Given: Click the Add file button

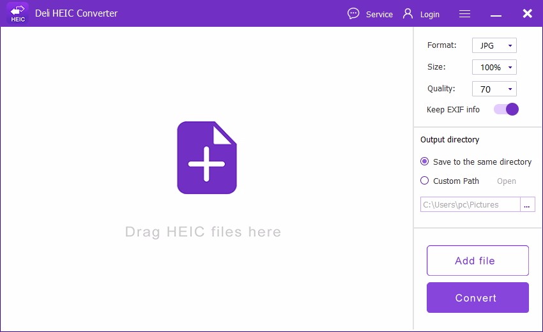Looking at the screenshot, I should point(478,260).
